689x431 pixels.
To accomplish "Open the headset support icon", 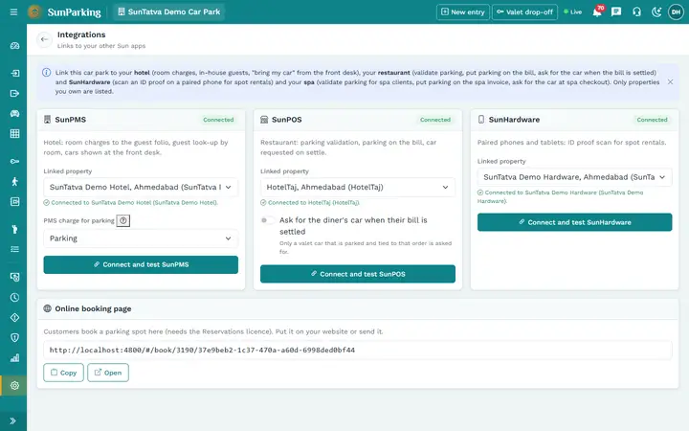I will pos(636,11).
